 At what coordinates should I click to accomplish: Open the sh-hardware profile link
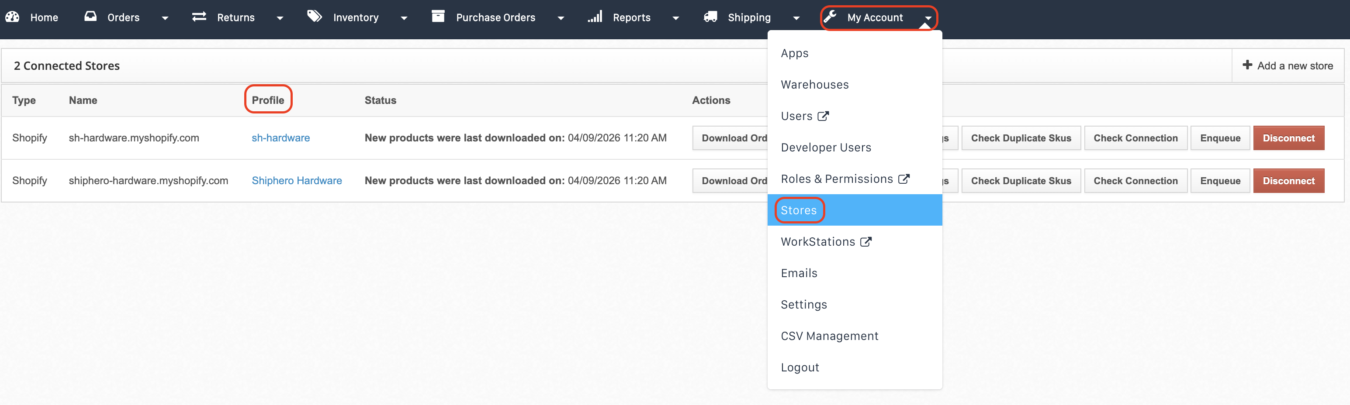pos(280,137)
